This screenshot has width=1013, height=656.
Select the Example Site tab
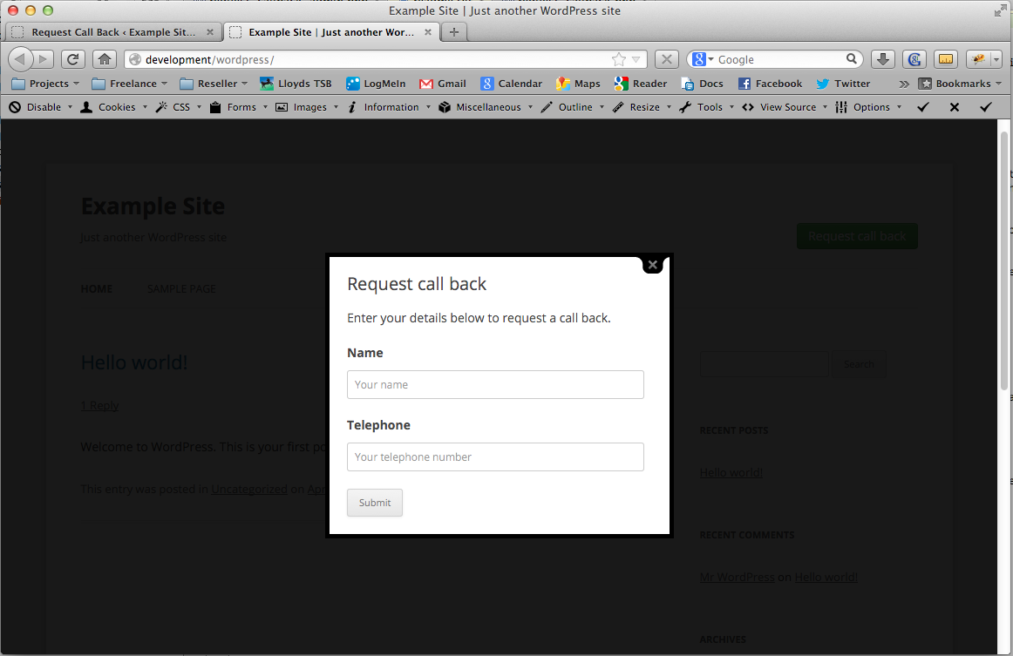[x=330, y=31]
